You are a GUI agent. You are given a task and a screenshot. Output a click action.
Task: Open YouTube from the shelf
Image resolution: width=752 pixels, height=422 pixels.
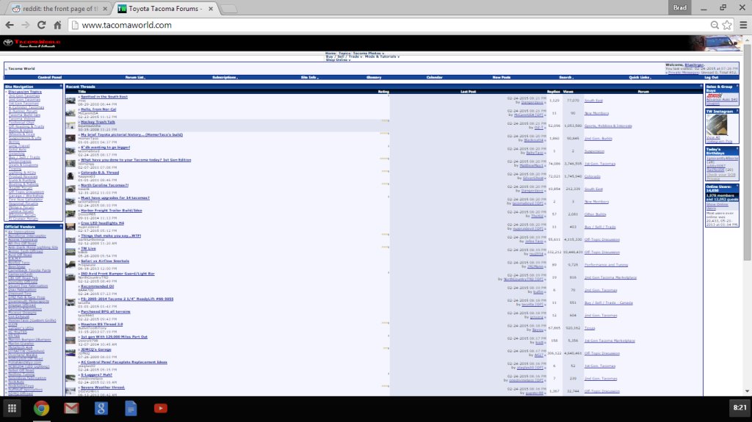tap(160, 408)
